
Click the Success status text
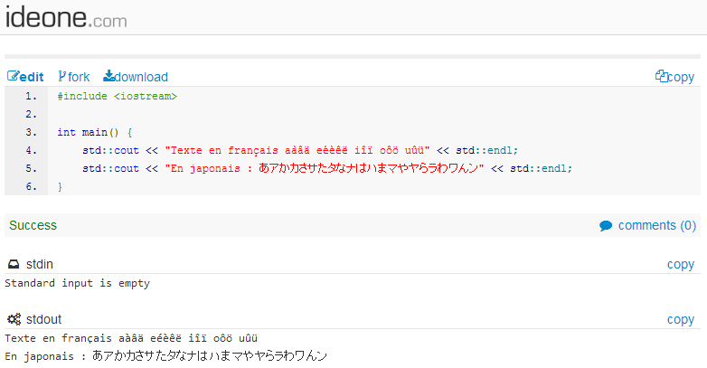(33, 225)
